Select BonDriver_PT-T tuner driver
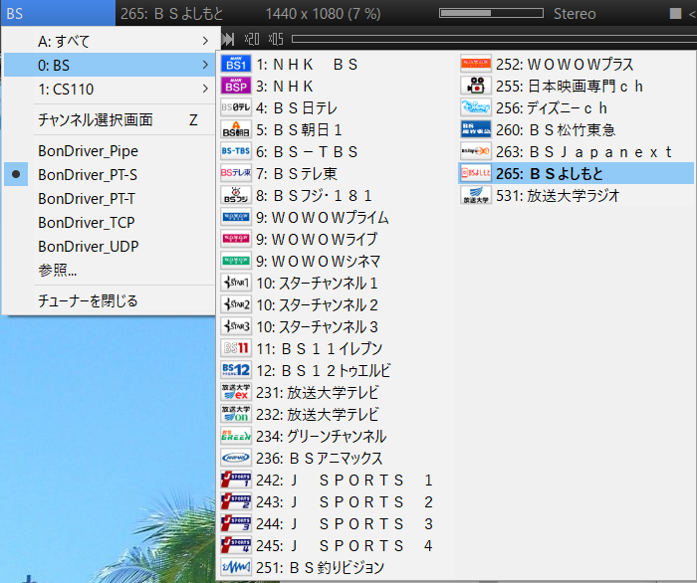697x583 pixels. click(x=110, y=198)
